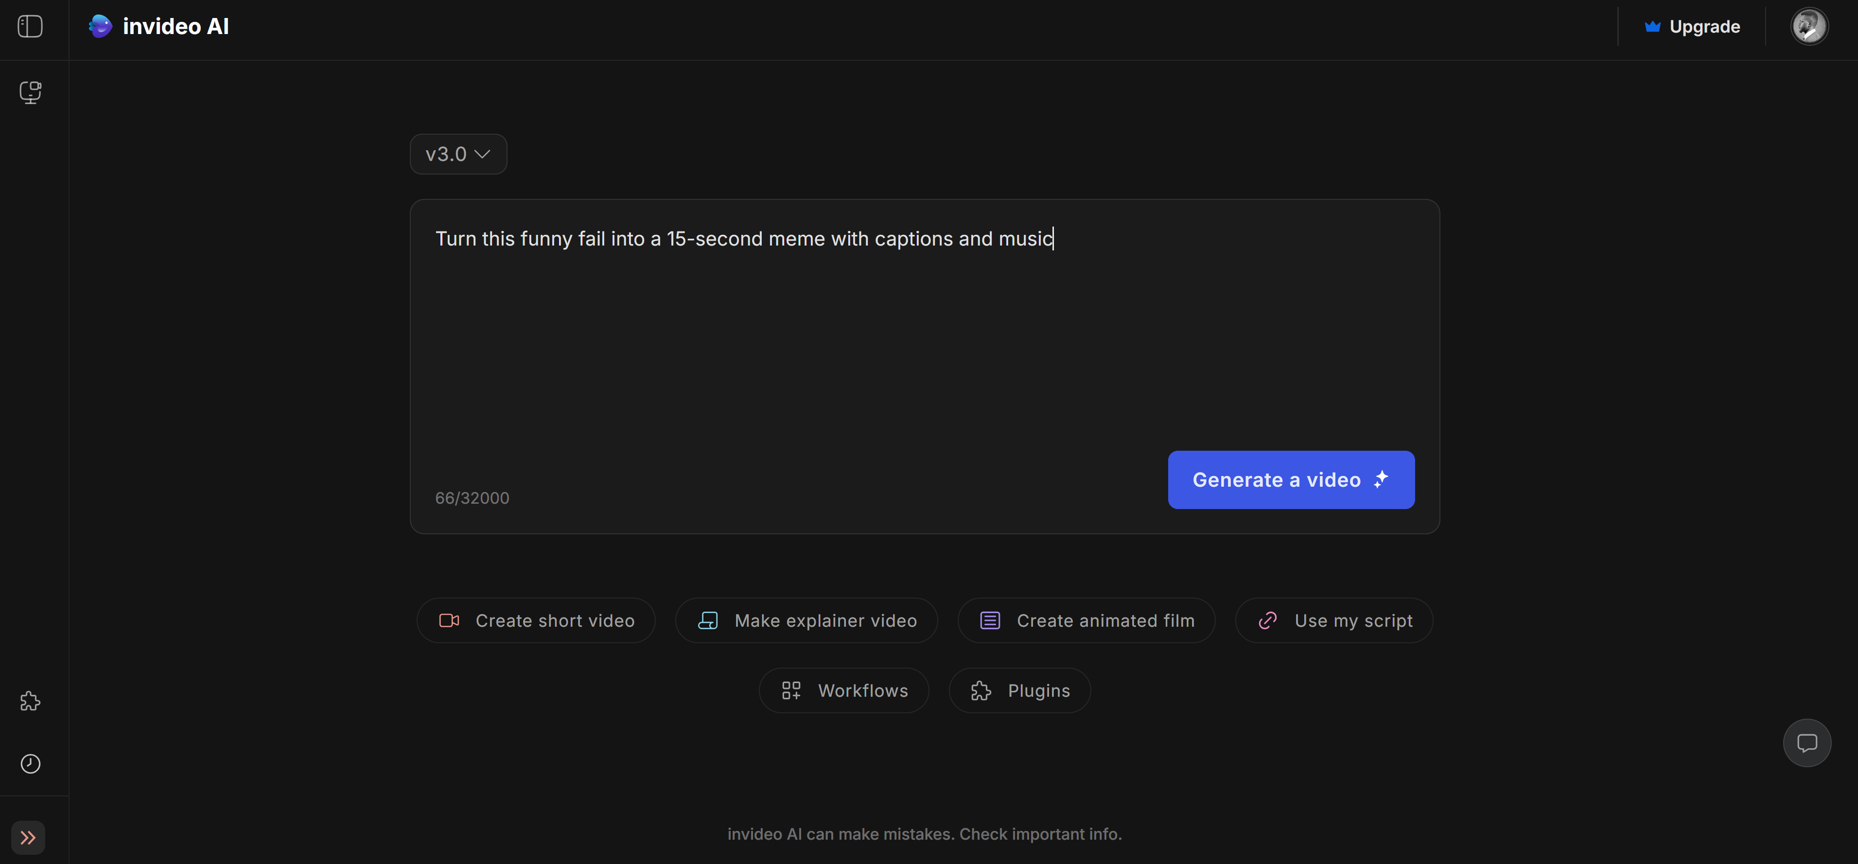Open Plugins via the puzzle icon in sidebar
This screenshot has width=1858, height=864.
(x=30, y=700)
